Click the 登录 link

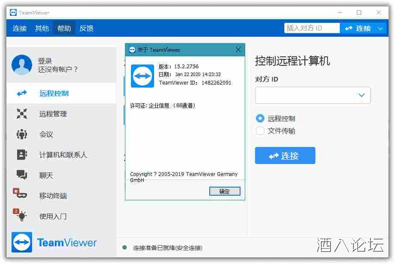pos(45,61)
